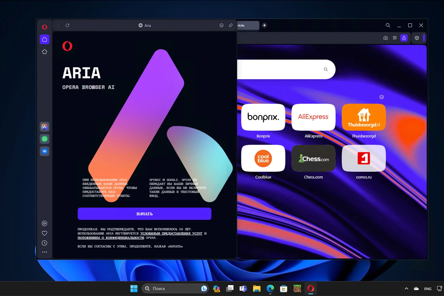
Task: Open VK messenger in the sidebar
Action: click(44, 151)
